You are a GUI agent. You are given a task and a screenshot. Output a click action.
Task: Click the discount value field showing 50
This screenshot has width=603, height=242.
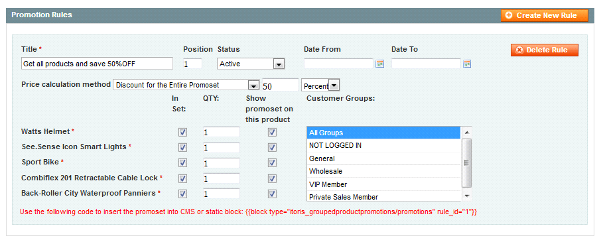[x=281, y=85]
